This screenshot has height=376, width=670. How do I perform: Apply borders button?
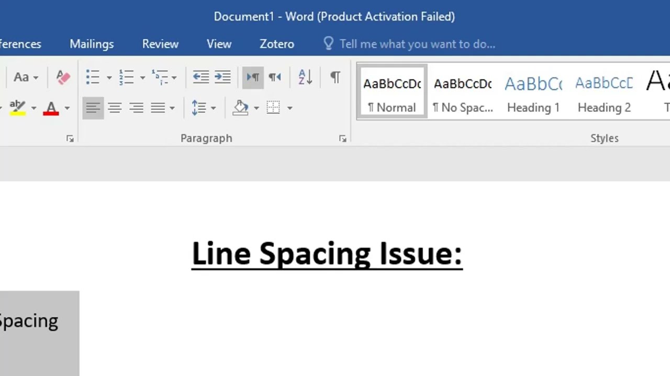point(273,108)
